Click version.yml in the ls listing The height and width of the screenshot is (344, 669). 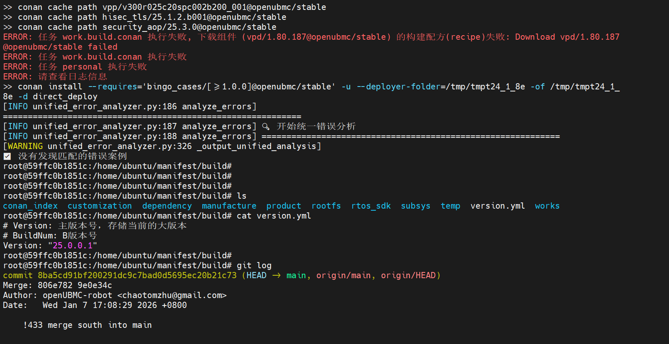click(498, 206)
